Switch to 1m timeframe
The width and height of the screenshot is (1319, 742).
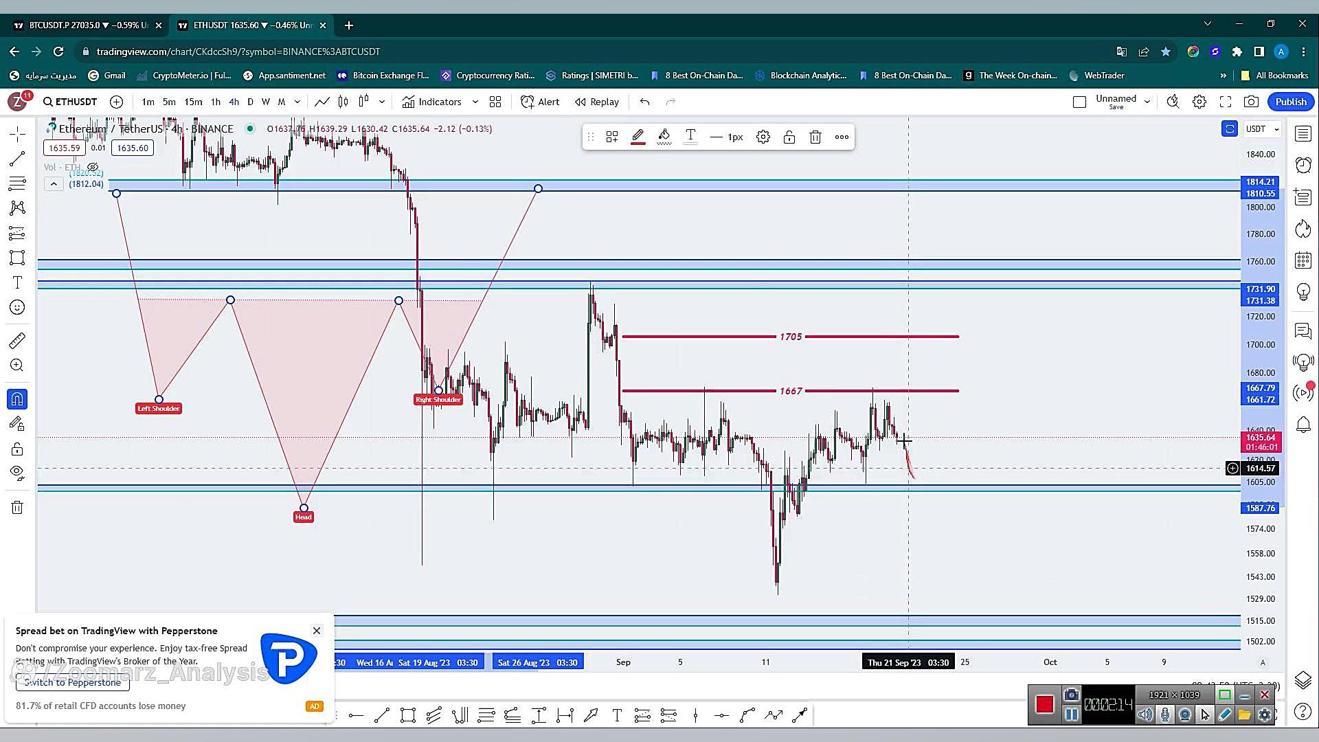[148, 102]
